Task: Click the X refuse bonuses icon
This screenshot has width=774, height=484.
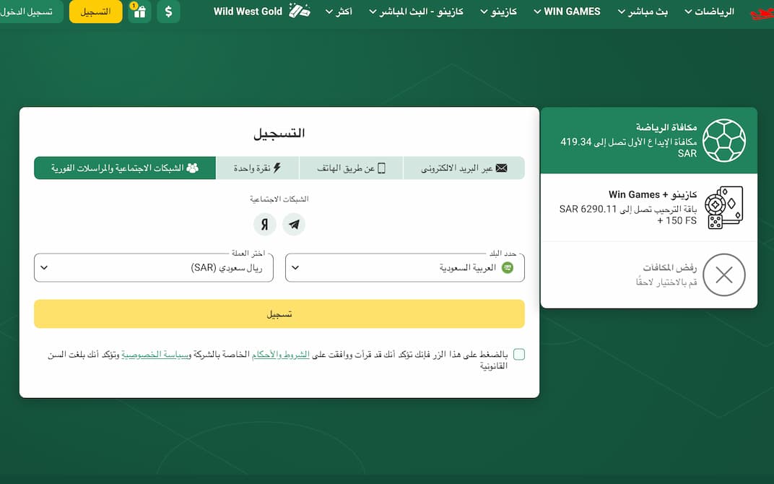Action: (x=724, y=275)
